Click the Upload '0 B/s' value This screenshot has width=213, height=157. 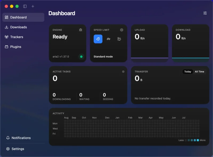pos(140,37)
